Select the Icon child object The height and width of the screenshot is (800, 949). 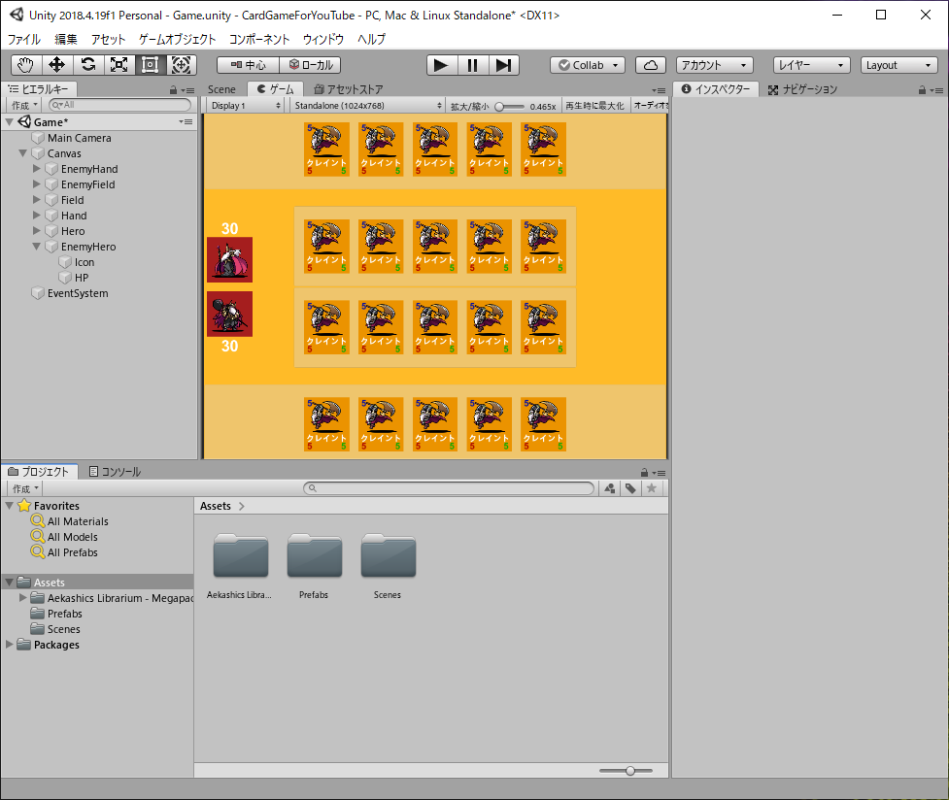click(84, 262)
